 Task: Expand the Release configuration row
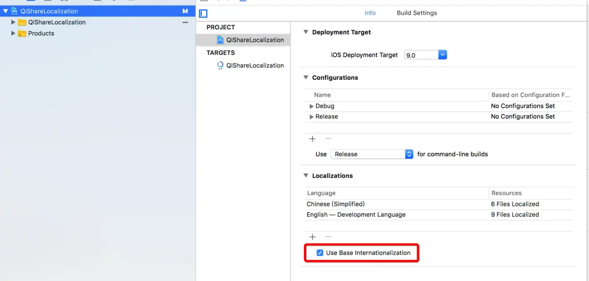pyautogui.click(x=312, y=116)
